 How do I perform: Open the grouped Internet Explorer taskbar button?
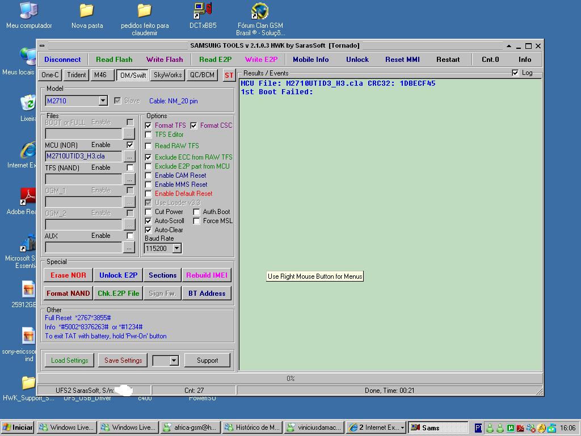coord(376,427)
